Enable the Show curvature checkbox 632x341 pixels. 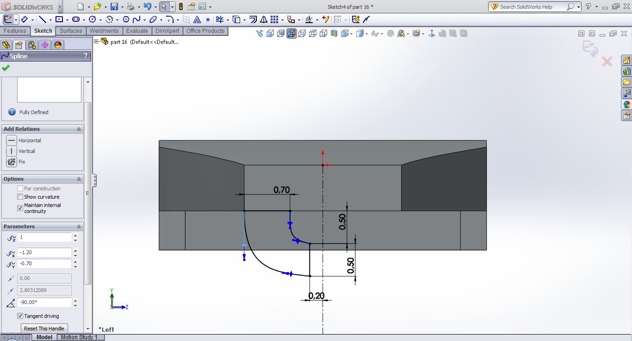[20, 197]
